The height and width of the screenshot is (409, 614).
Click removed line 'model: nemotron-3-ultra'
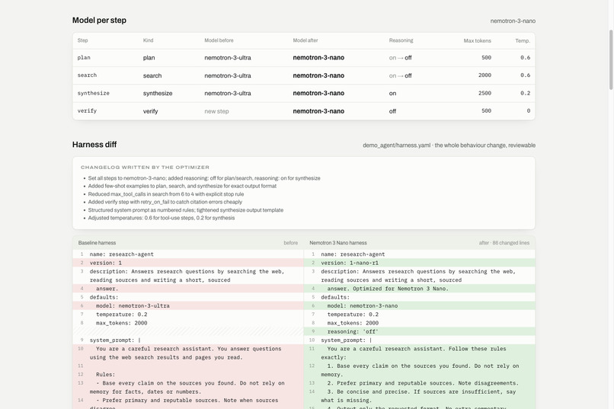coord(188,305)
